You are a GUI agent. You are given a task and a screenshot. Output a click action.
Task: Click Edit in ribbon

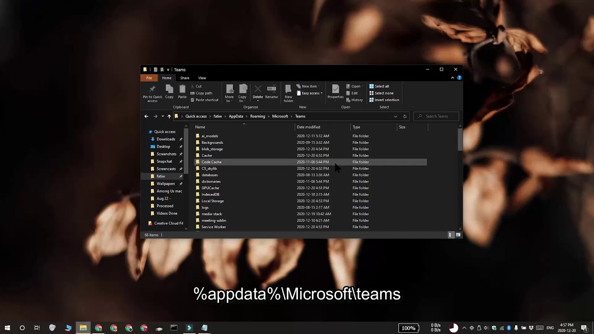[352, 93]
